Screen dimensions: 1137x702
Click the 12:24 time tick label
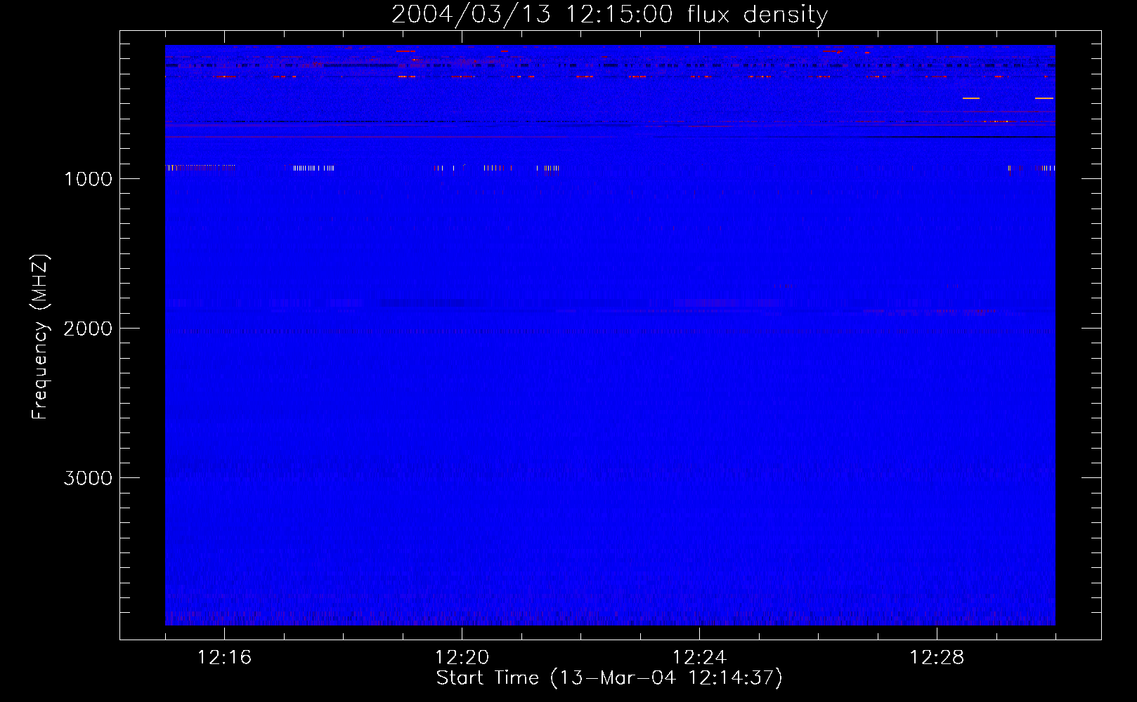point(699,657)
